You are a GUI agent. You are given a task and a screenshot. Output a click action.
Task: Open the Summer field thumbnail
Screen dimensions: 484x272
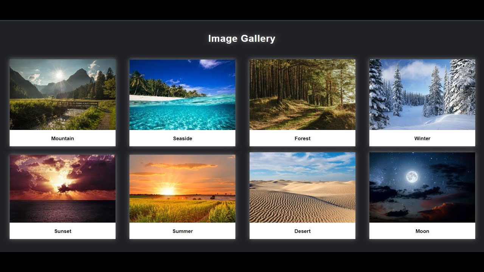[182, 189]
